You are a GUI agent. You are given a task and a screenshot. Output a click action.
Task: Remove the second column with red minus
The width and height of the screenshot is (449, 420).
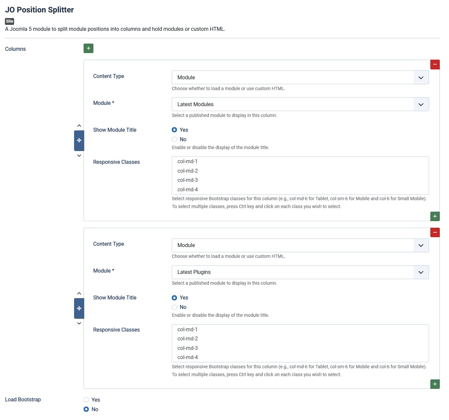(435, 232)
